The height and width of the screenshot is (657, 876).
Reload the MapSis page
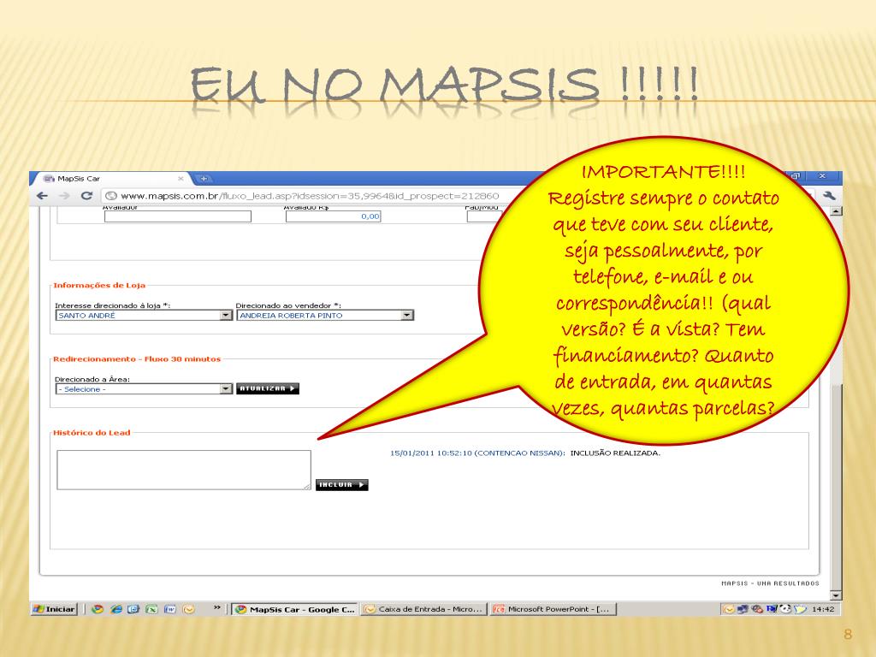[x=86, y=196]
